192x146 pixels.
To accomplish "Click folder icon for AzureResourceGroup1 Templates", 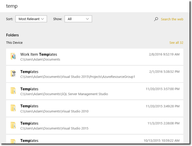I will [13, 74].
